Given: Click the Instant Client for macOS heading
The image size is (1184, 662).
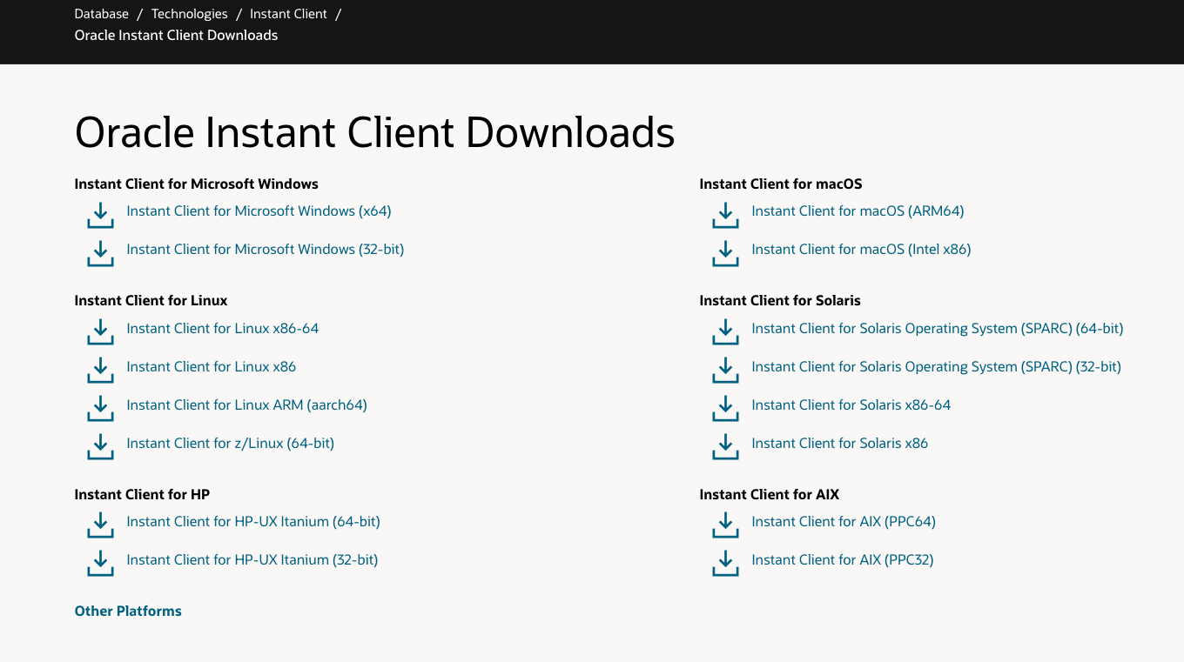Looking at the screenshot, I should click(781, 184).
